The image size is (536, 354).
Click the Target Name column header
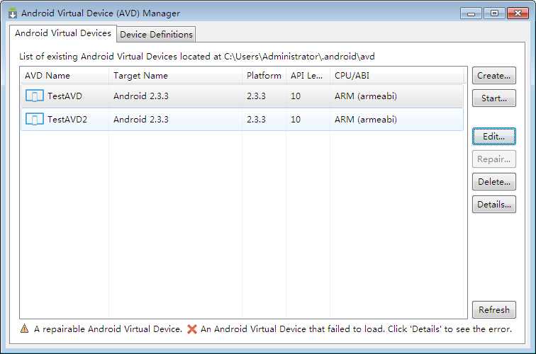[176, 76]
